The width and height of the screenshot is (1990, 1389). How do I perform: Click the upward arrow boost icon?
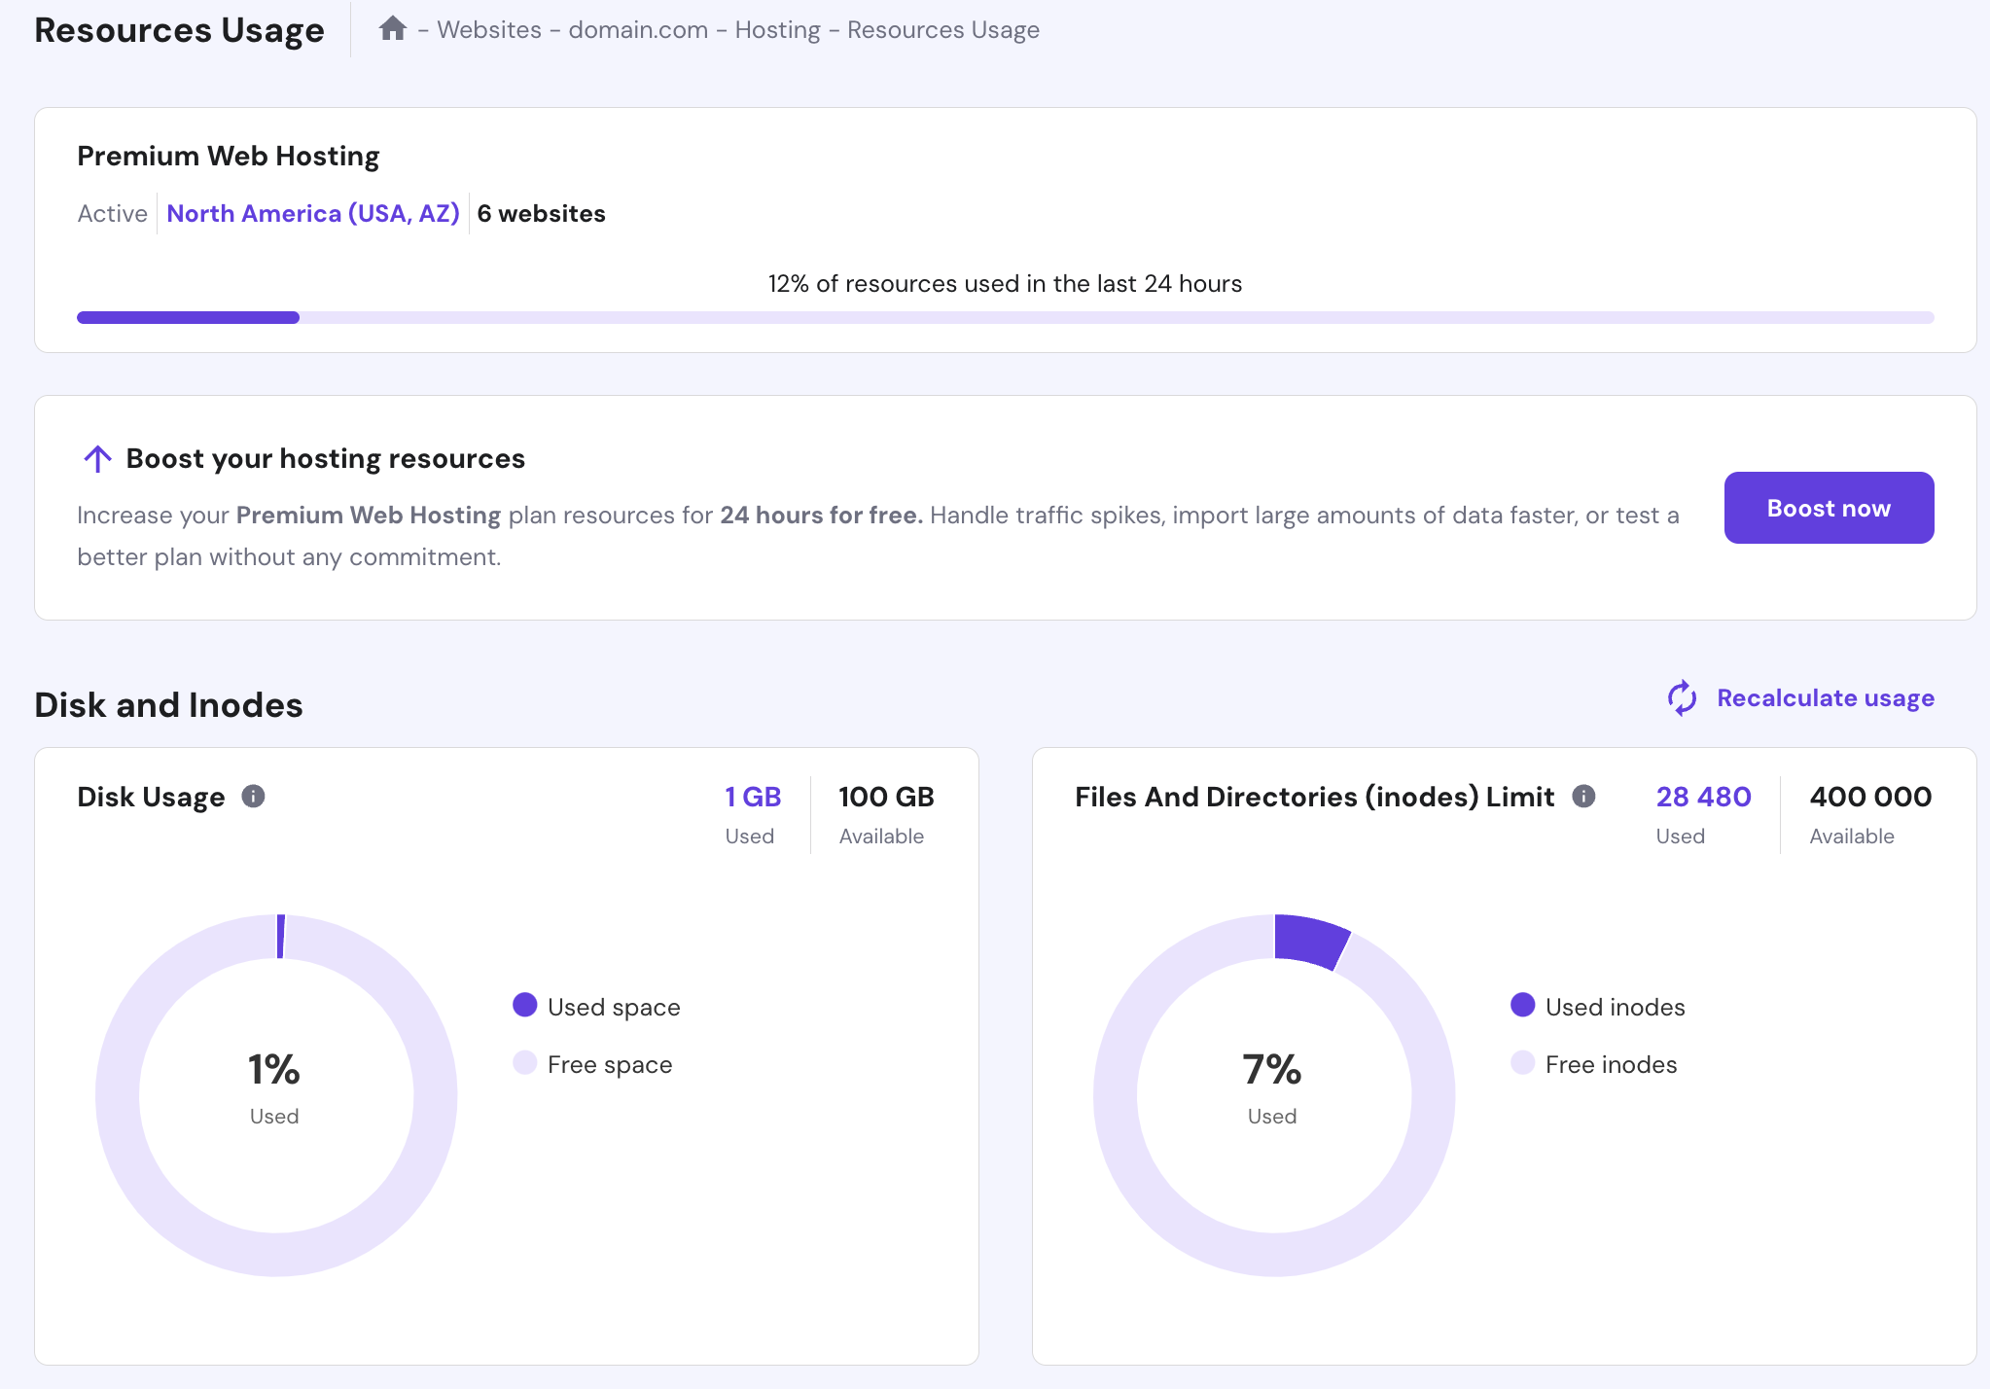point(97,458)
